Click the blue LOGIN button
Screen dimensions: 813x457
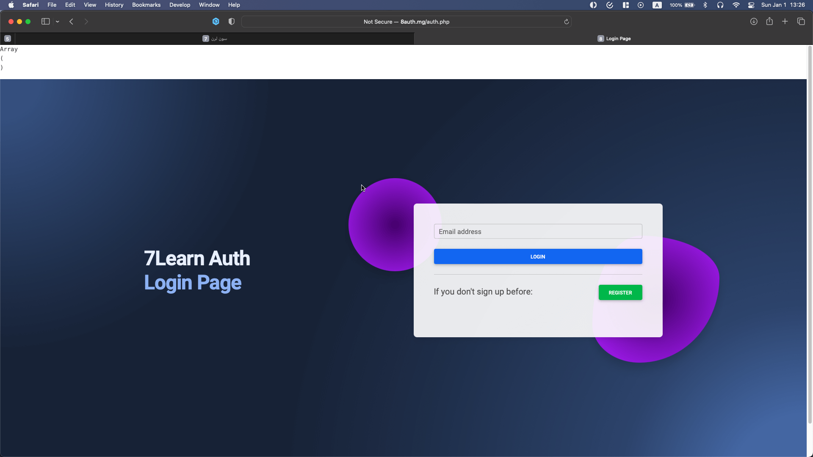[x=538, y=256]
